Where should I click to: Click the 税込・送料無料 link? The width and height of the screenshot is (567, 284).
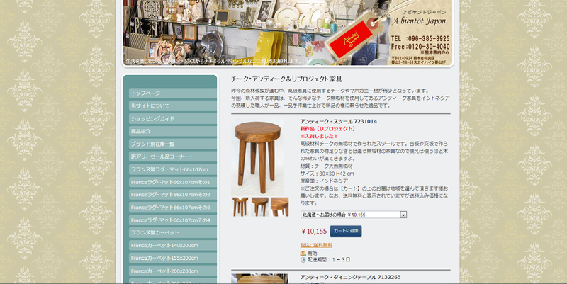point(316,245)
